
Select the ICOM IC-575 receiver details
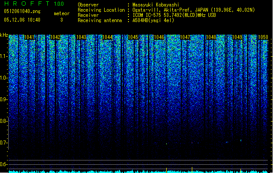click(174, 15)
